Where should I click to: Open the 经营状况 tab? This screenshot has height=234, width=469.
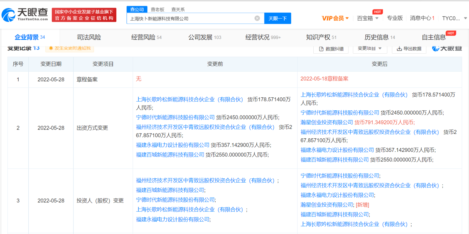[x=263, y=37]
